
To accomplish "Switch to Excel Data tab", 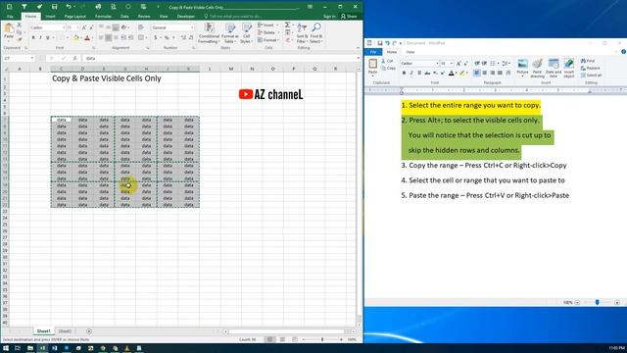I will pos(124,17).
